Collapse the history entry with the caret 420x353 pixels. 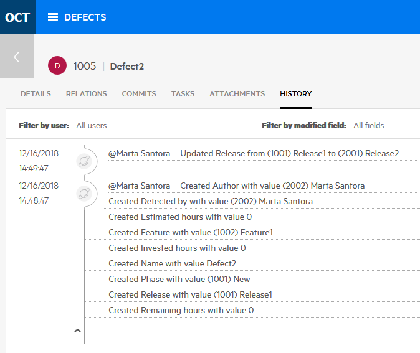[77, 331]
